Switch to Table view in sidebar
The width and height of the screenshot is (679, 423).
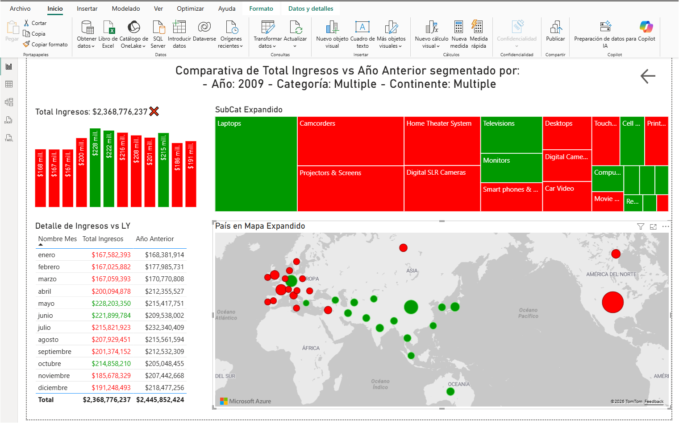coord(9,84)
